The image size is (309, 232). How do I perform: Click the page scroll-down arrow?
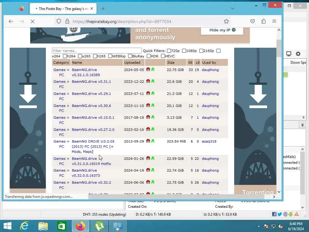(279, 192)
